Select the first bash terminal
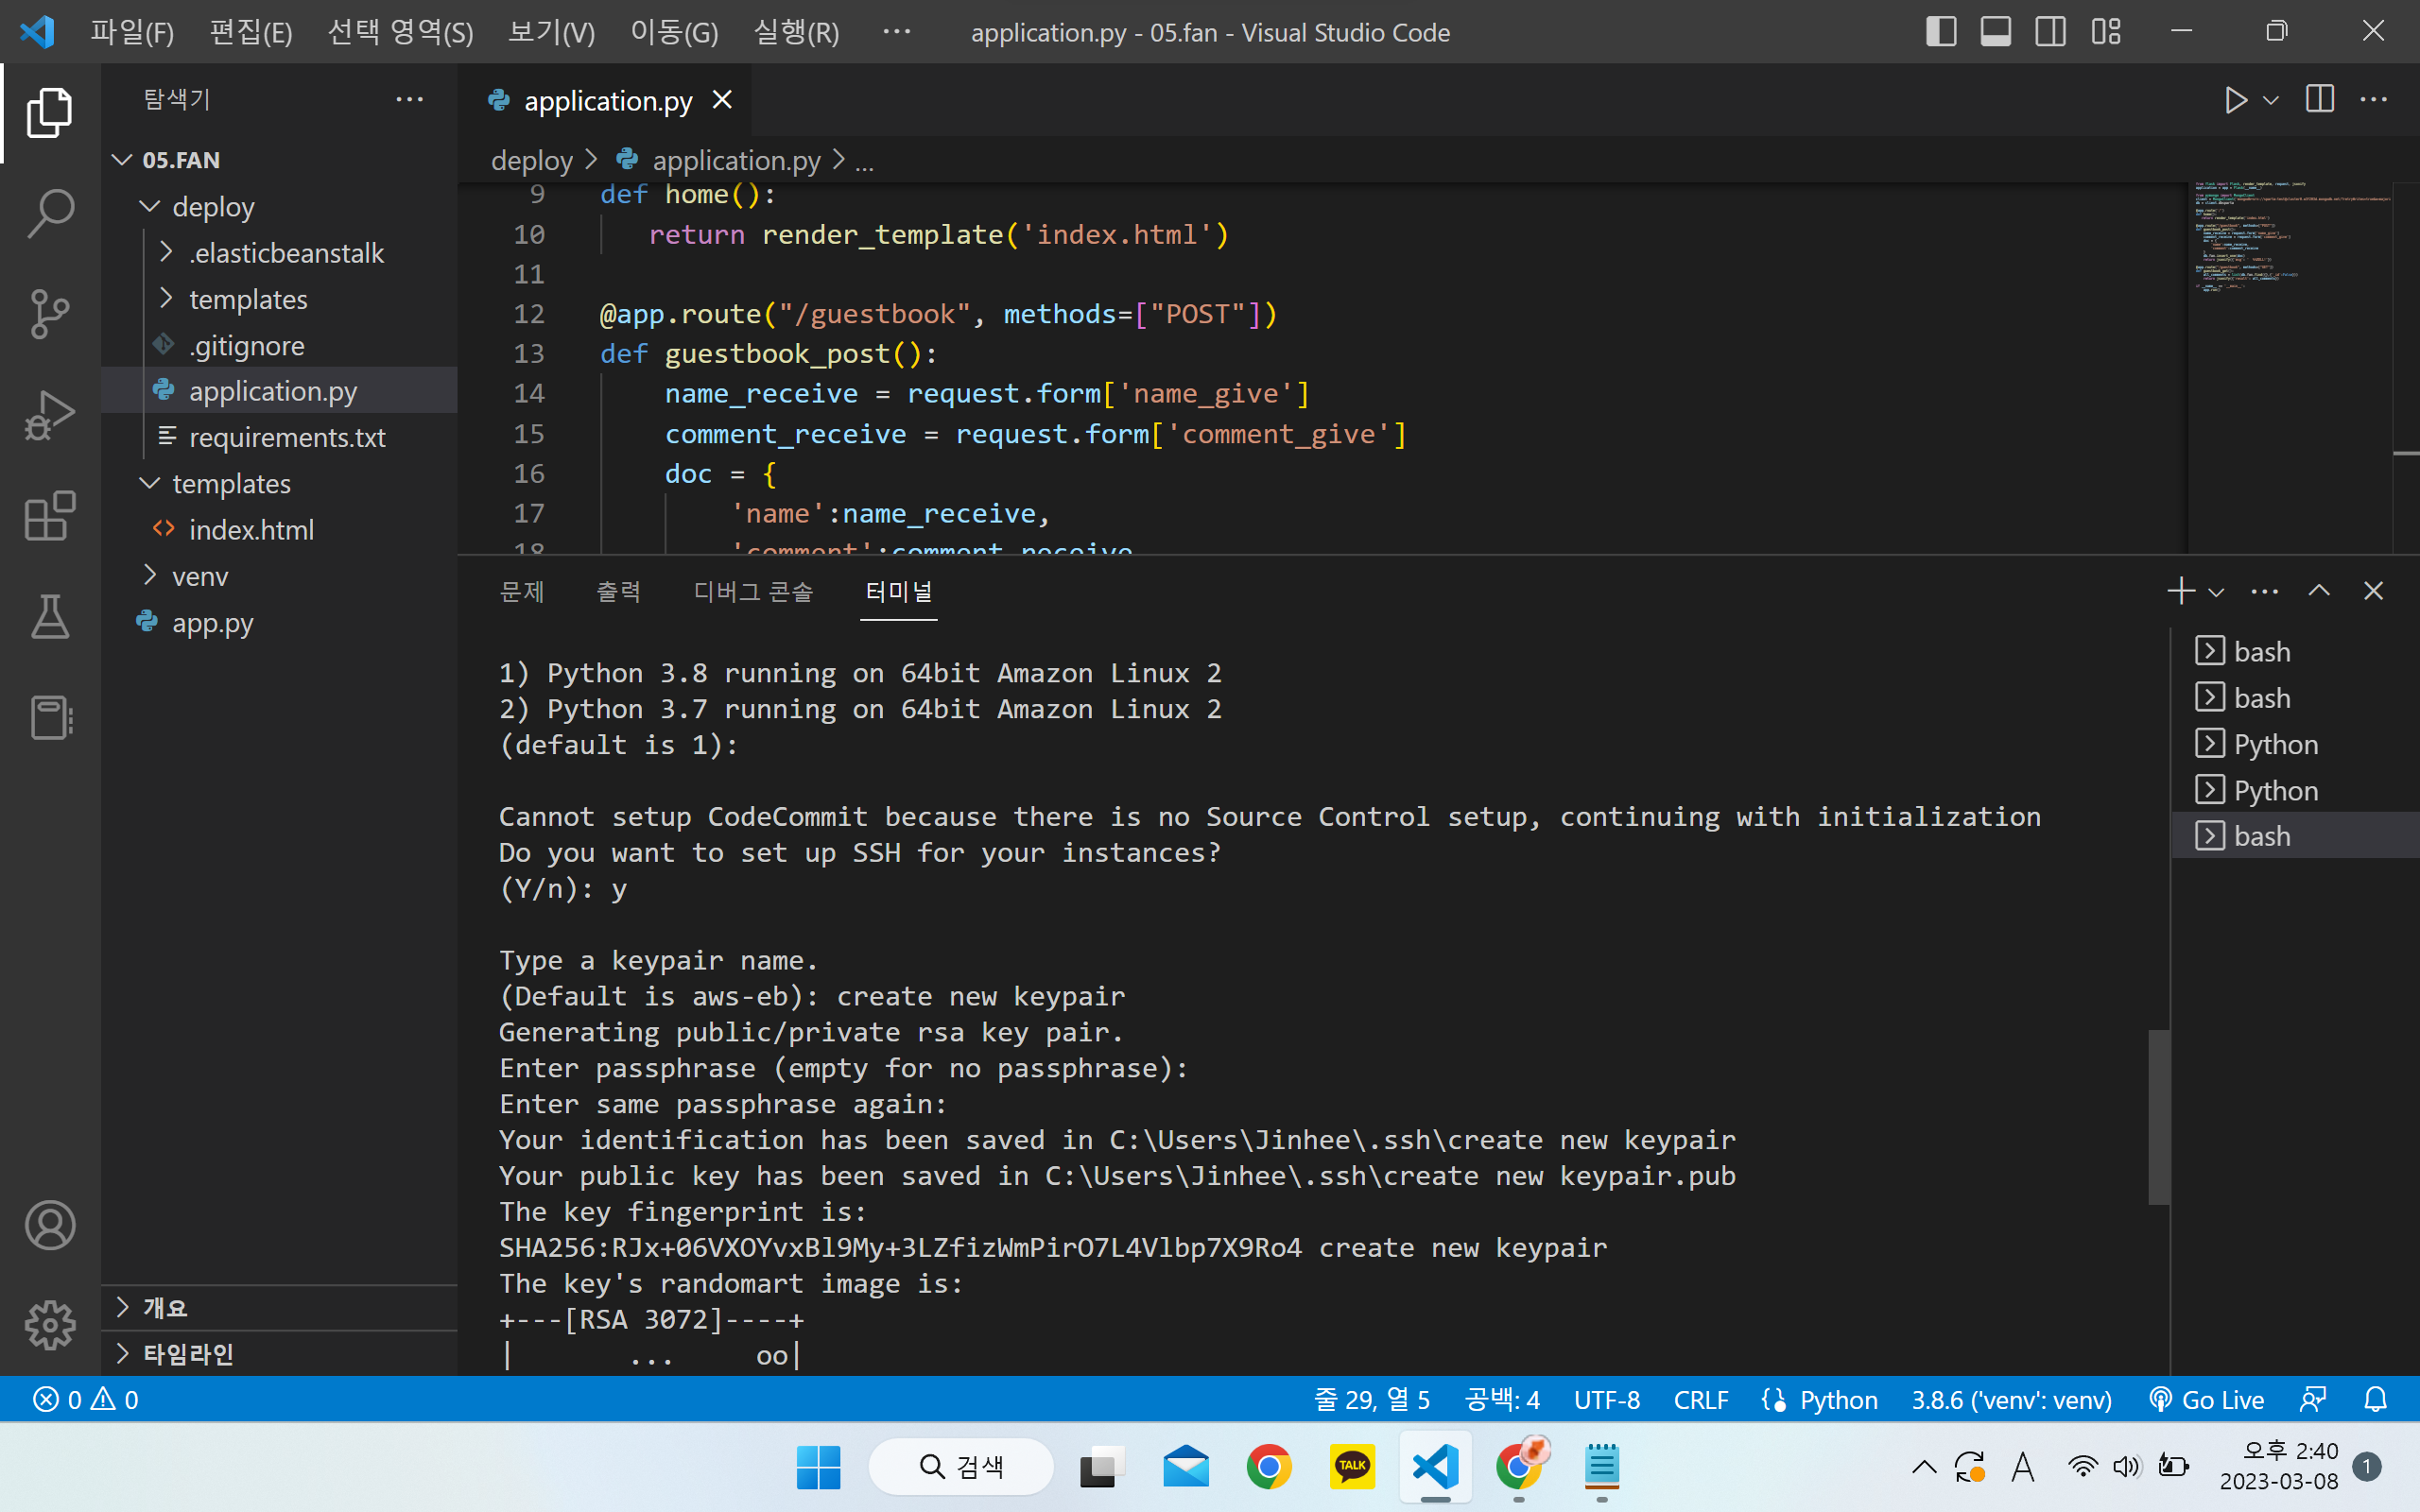This screenshot has height=1512, width=2420. 2295,651
